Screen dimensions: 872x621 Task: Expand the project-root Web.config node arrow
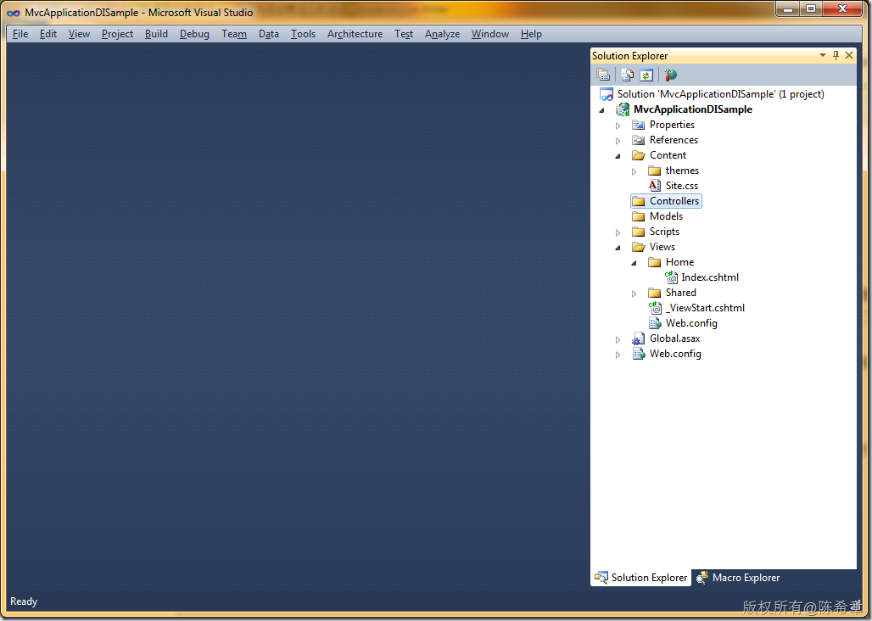618,355
